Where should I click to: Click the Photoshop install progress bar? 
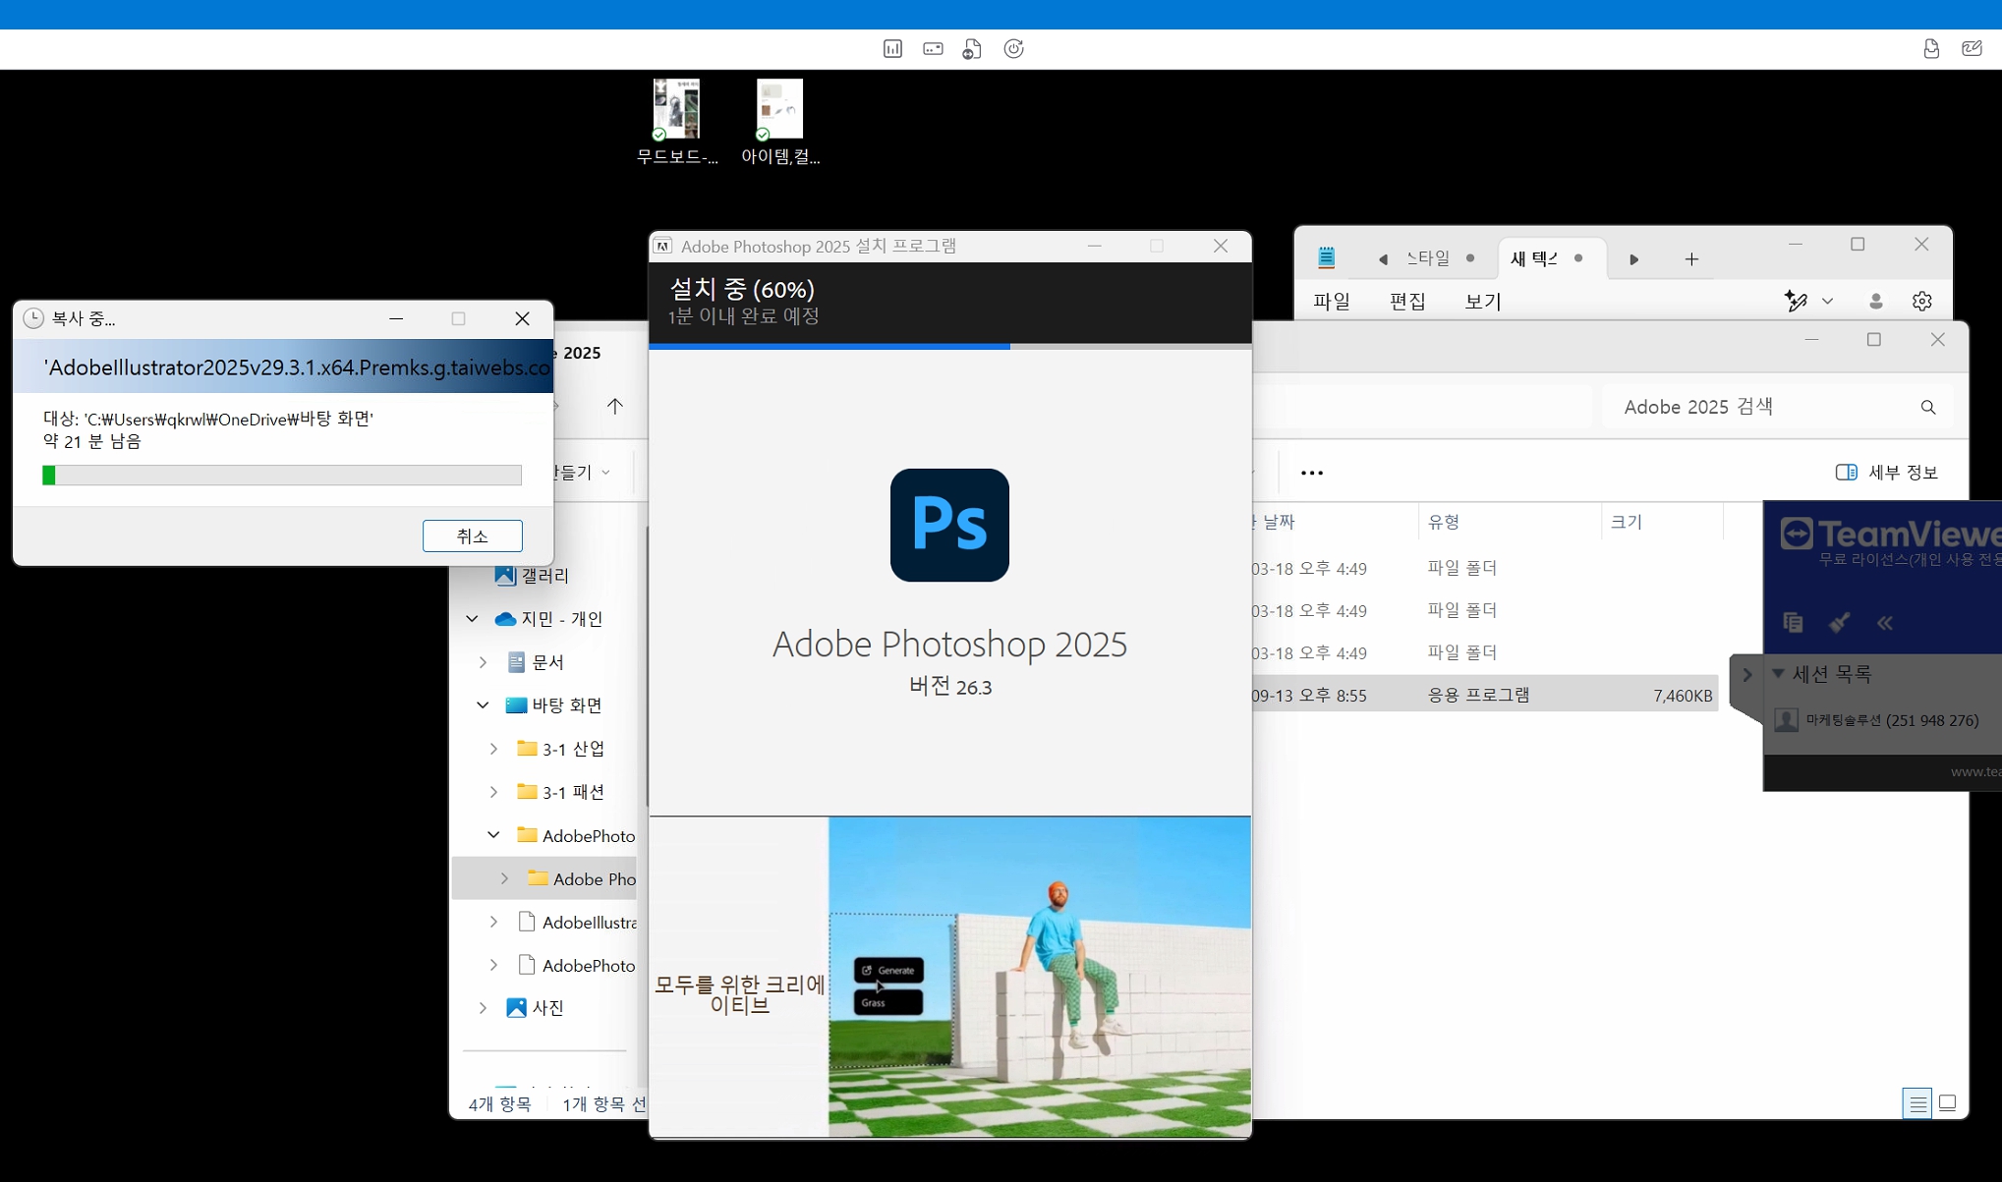(950, 346)
